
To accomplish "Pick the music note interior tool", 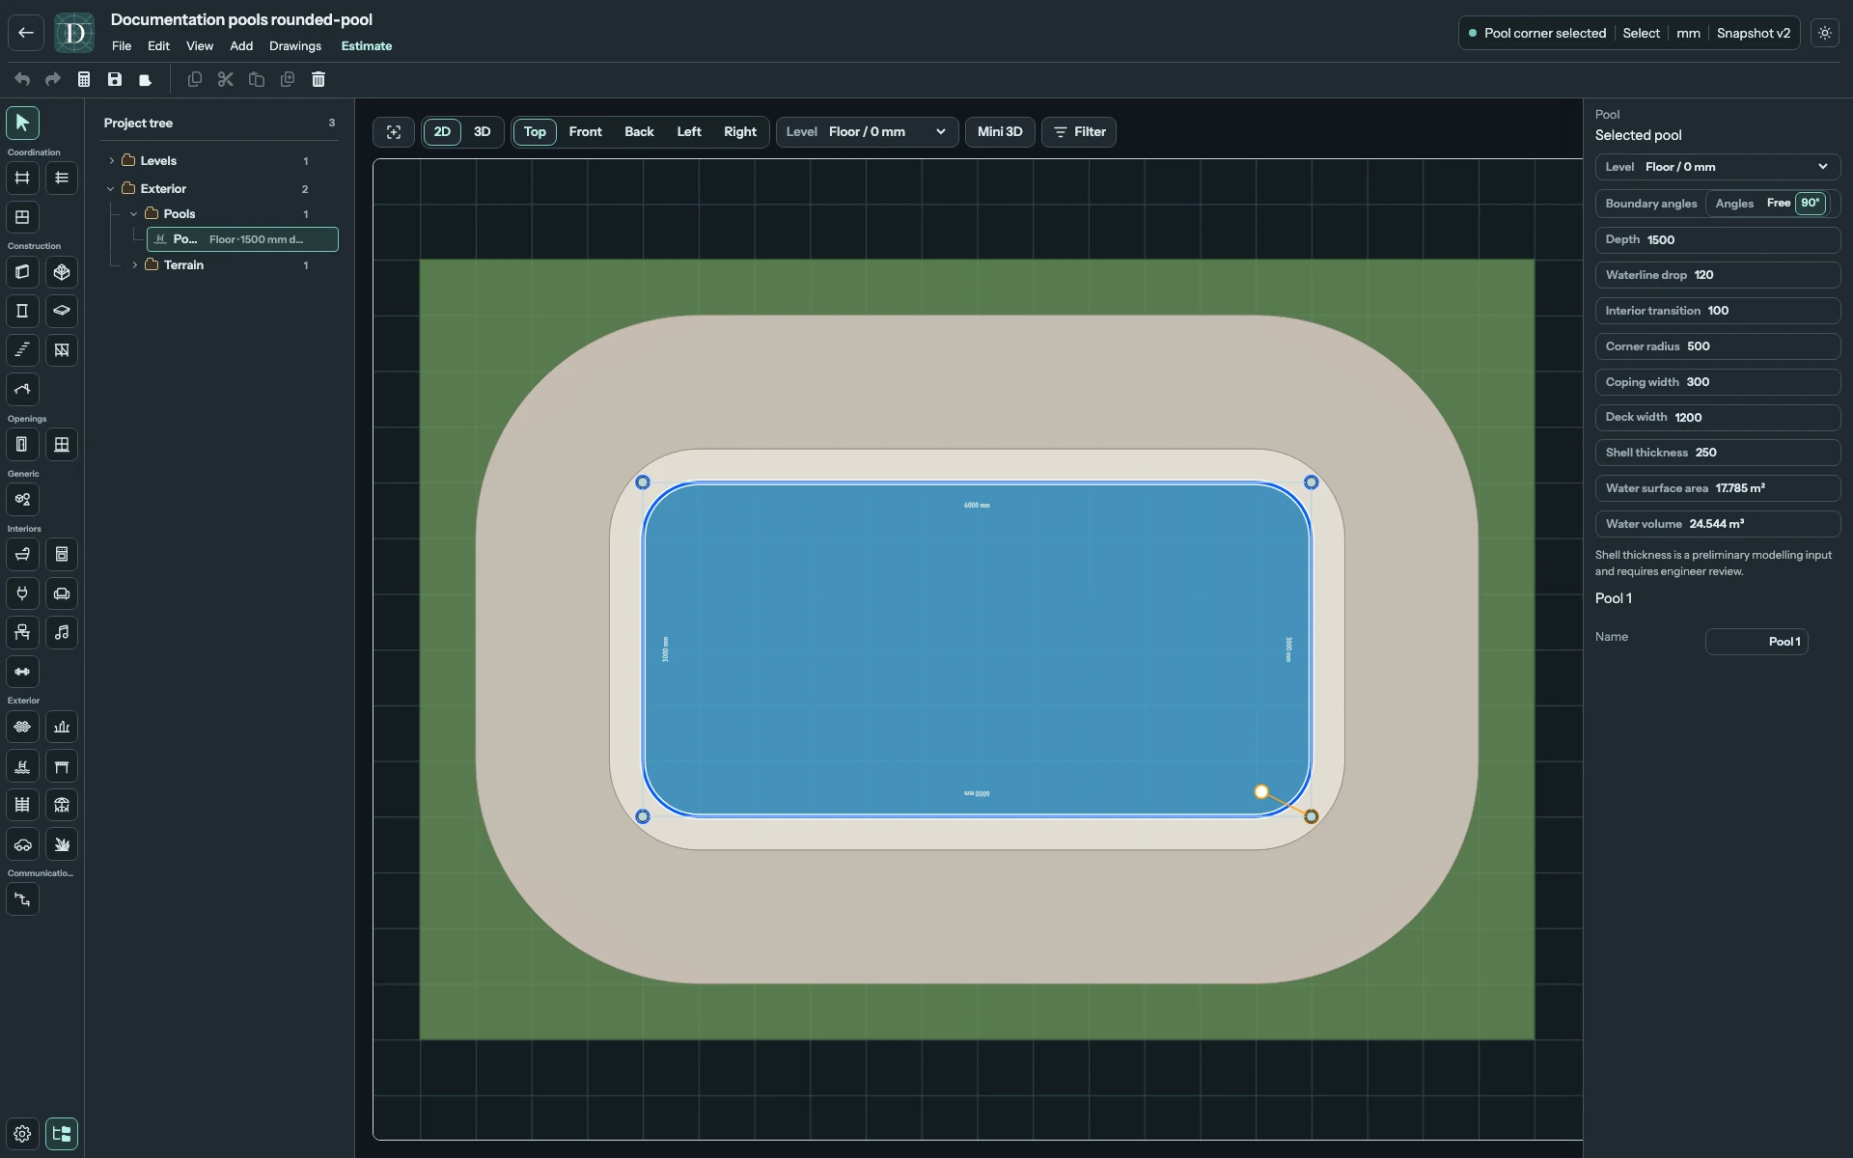I will 62,633.
